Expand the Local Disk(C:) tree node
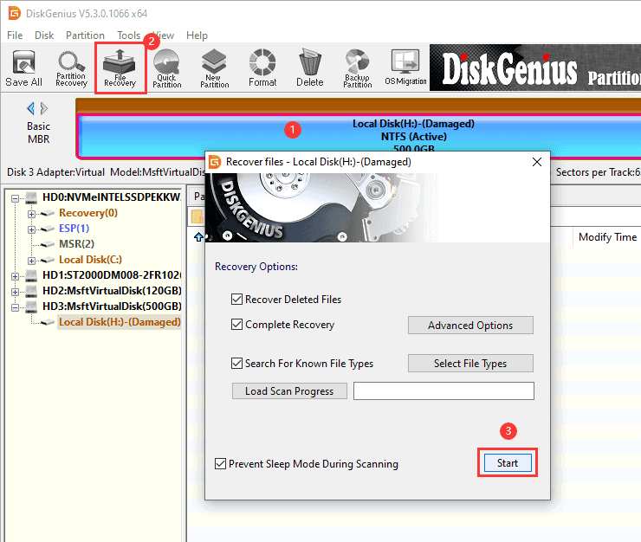This screenshot has height=542, width=641. (32, 260)
